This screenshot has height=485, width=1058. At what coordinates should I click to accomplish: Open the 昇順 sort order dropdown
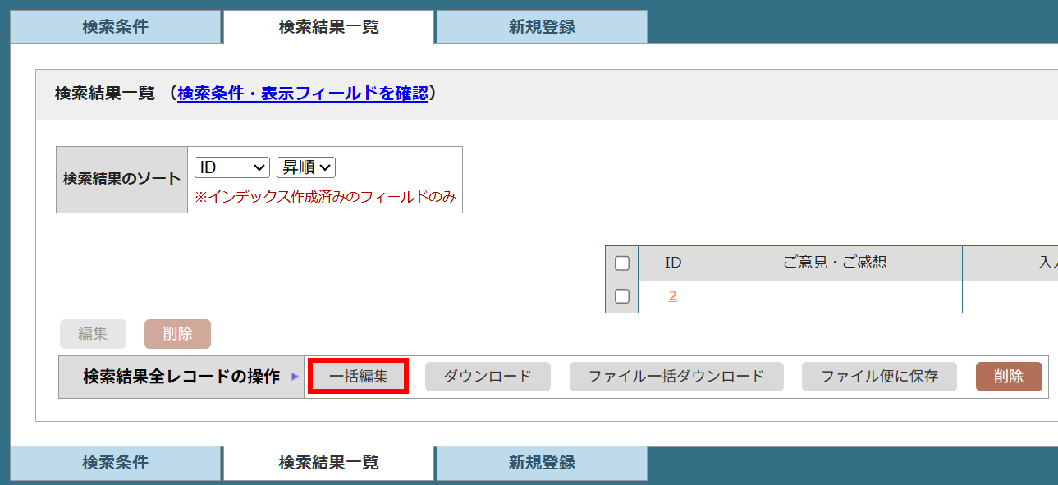click(x=306, y=167)
